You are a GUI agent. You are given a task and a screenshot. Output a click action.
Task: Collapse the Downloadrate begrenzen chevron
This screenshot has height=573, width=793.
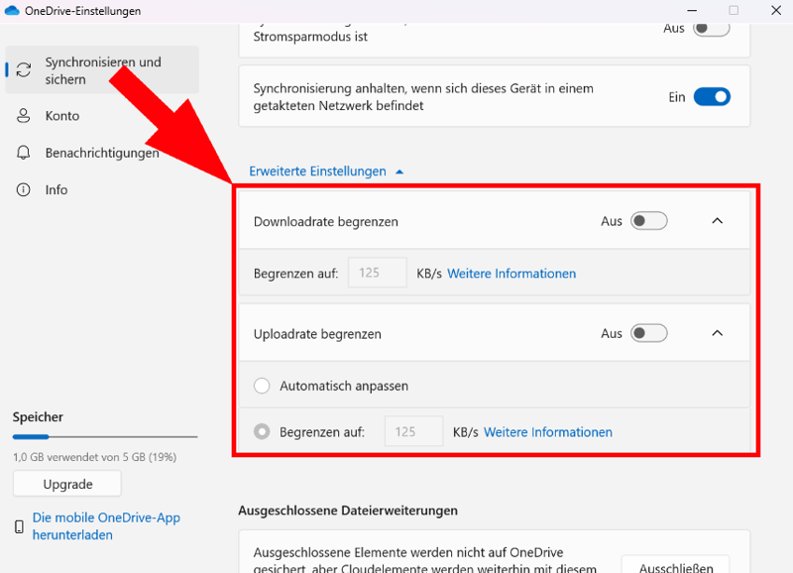tap(717, 221)
